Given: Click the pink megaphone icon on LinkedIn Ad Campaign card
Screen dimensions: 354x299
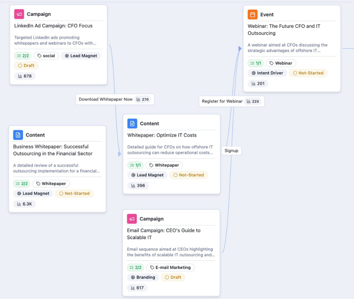Looking at the screenshot, I should click(19, 14).
